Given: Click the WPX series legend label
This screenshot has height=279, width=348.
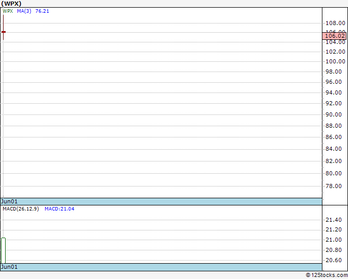Looking at the screenshot, I should 8,11.
